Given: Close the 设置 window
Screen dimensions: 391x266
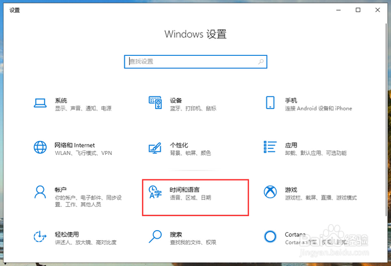Looking at the screenshot, I should coord(378,10).
